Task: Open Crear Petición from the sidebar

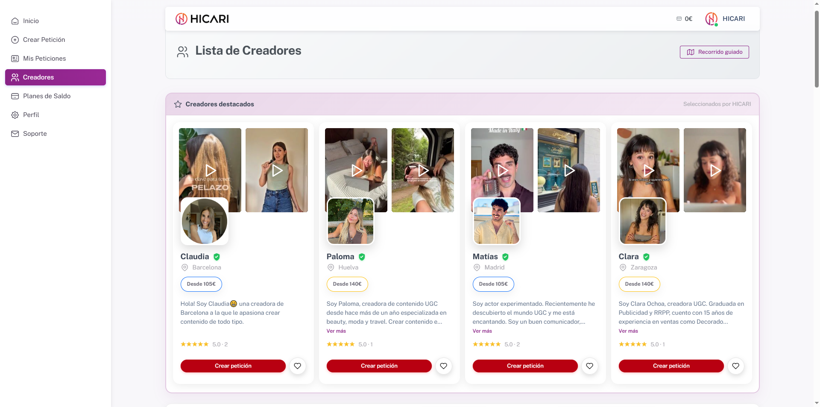Action: tap(44, 40)
